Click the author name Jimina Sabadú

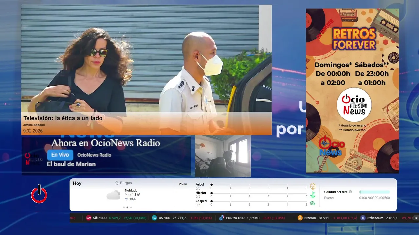pos(34,125)
